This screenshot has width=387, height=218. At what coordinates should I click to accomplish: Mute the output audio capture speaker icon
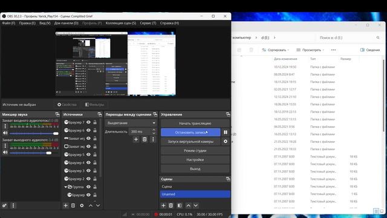5,152
